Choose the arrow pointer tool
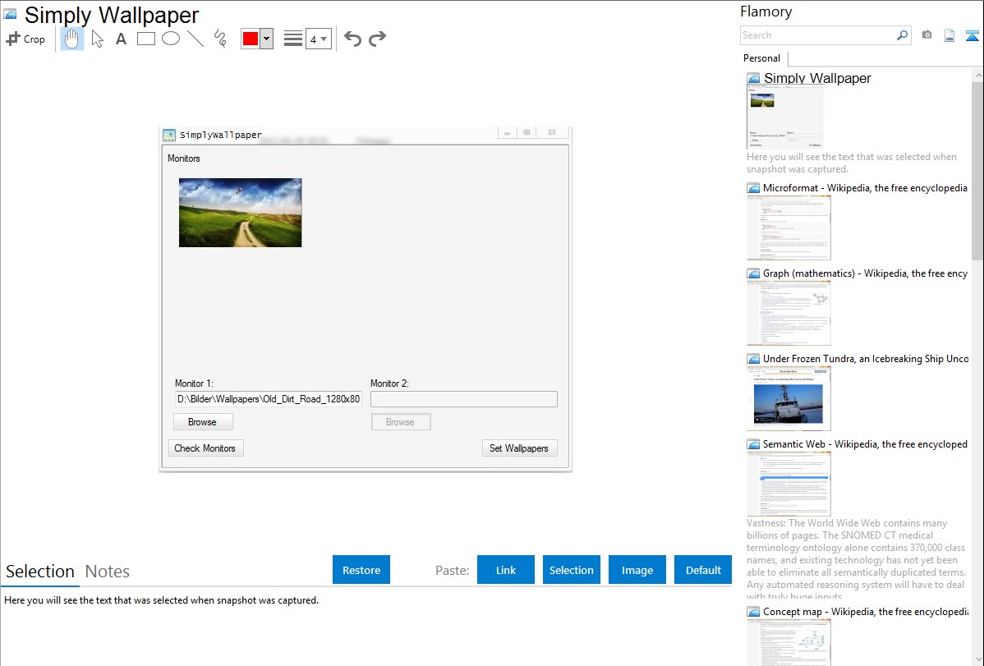 (x=97, y=39)
